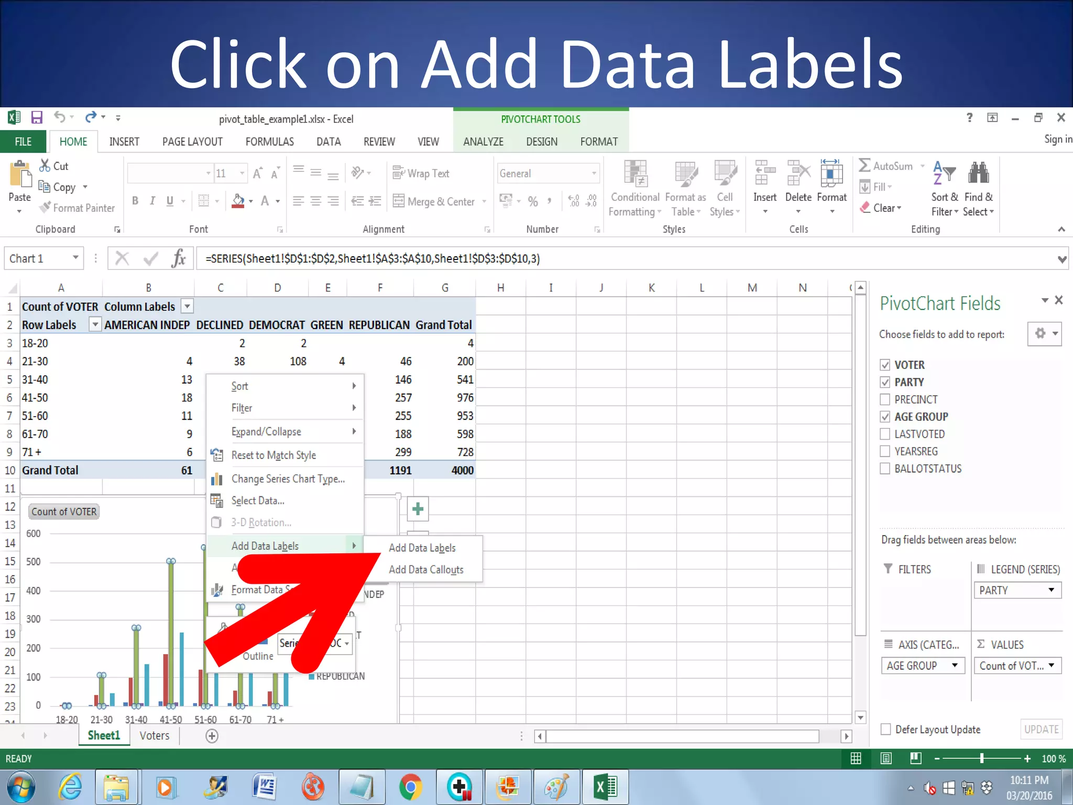Viewport: 1073px width, 805px height.
Task: Expand the formula bar
Action: pos(1061,259)
